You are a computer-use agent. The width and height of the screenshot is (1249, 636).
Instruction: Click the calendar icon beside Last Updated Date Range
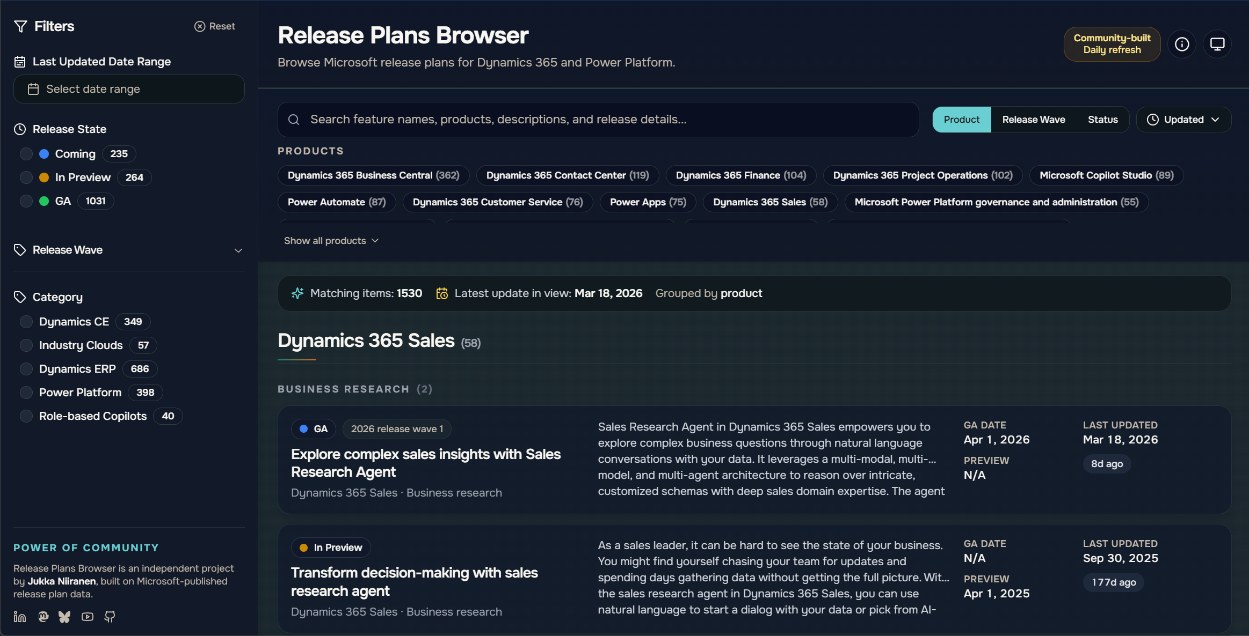point(20,62)
